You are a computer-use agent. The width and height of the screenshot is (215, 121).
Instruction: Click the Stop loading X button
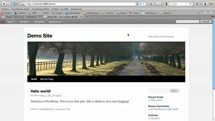[x=158, y=4]
